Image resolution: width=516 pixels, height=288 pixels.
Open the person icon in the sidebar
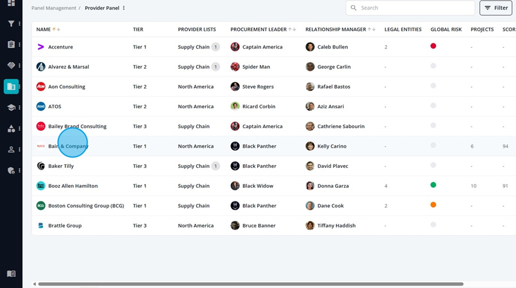[11, 149]
